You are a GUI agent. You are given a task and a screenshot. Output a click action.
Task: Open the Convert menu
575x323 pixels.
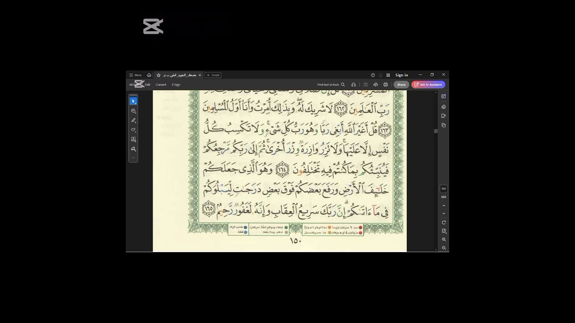(161, 84)
